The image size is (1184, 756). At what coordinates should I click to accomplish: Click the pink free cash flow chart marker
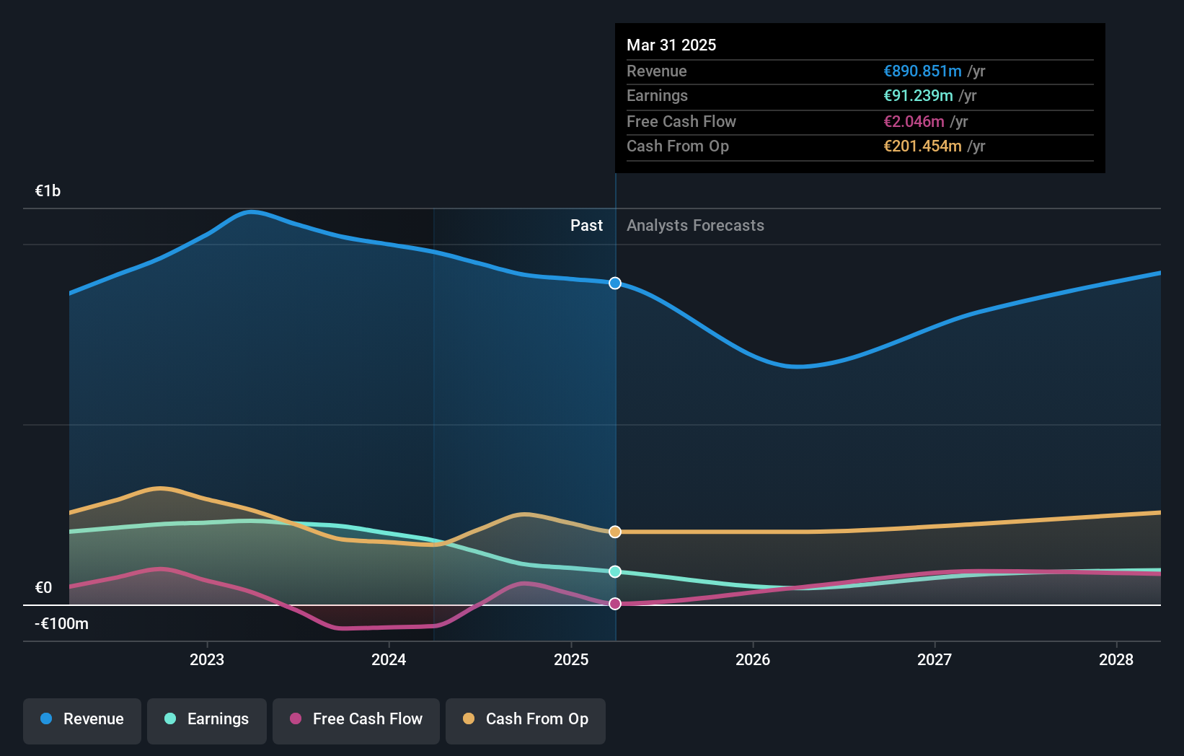(614, 604)
